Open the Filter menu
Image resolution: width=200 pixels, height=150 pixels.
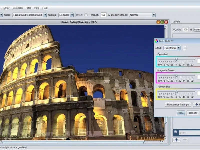click(28, 8)
